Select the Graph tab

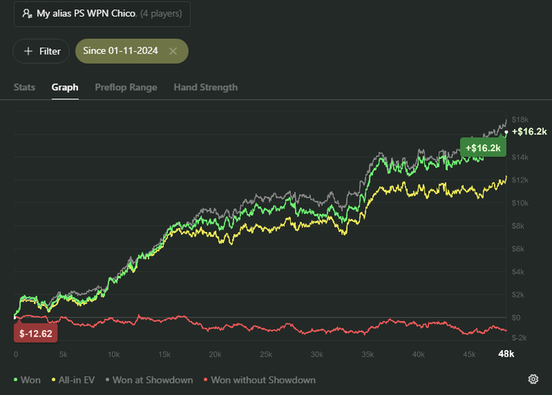[x=65, y=87]
